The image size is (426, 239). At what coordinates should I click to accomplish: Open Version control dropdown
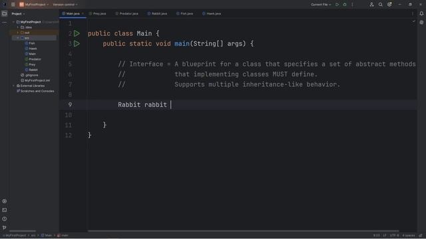[x=65, y=5]
